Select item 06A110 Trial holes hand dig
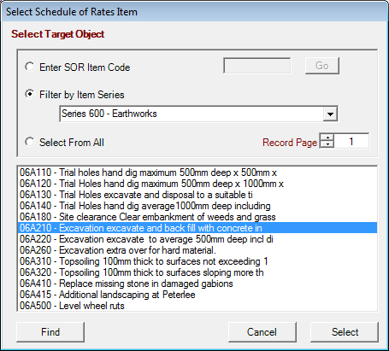 point(197,173)
